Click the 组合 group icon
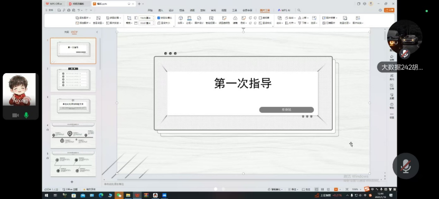Screen dimensions: 439x199 click(x=279, y=18)
